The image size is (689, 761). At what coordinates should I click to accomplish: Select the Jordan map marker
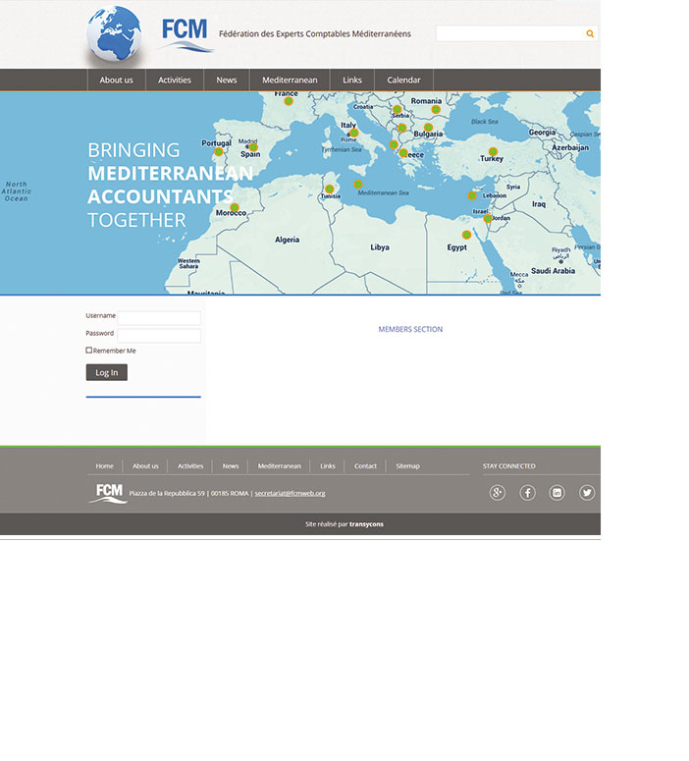(488, 218)
